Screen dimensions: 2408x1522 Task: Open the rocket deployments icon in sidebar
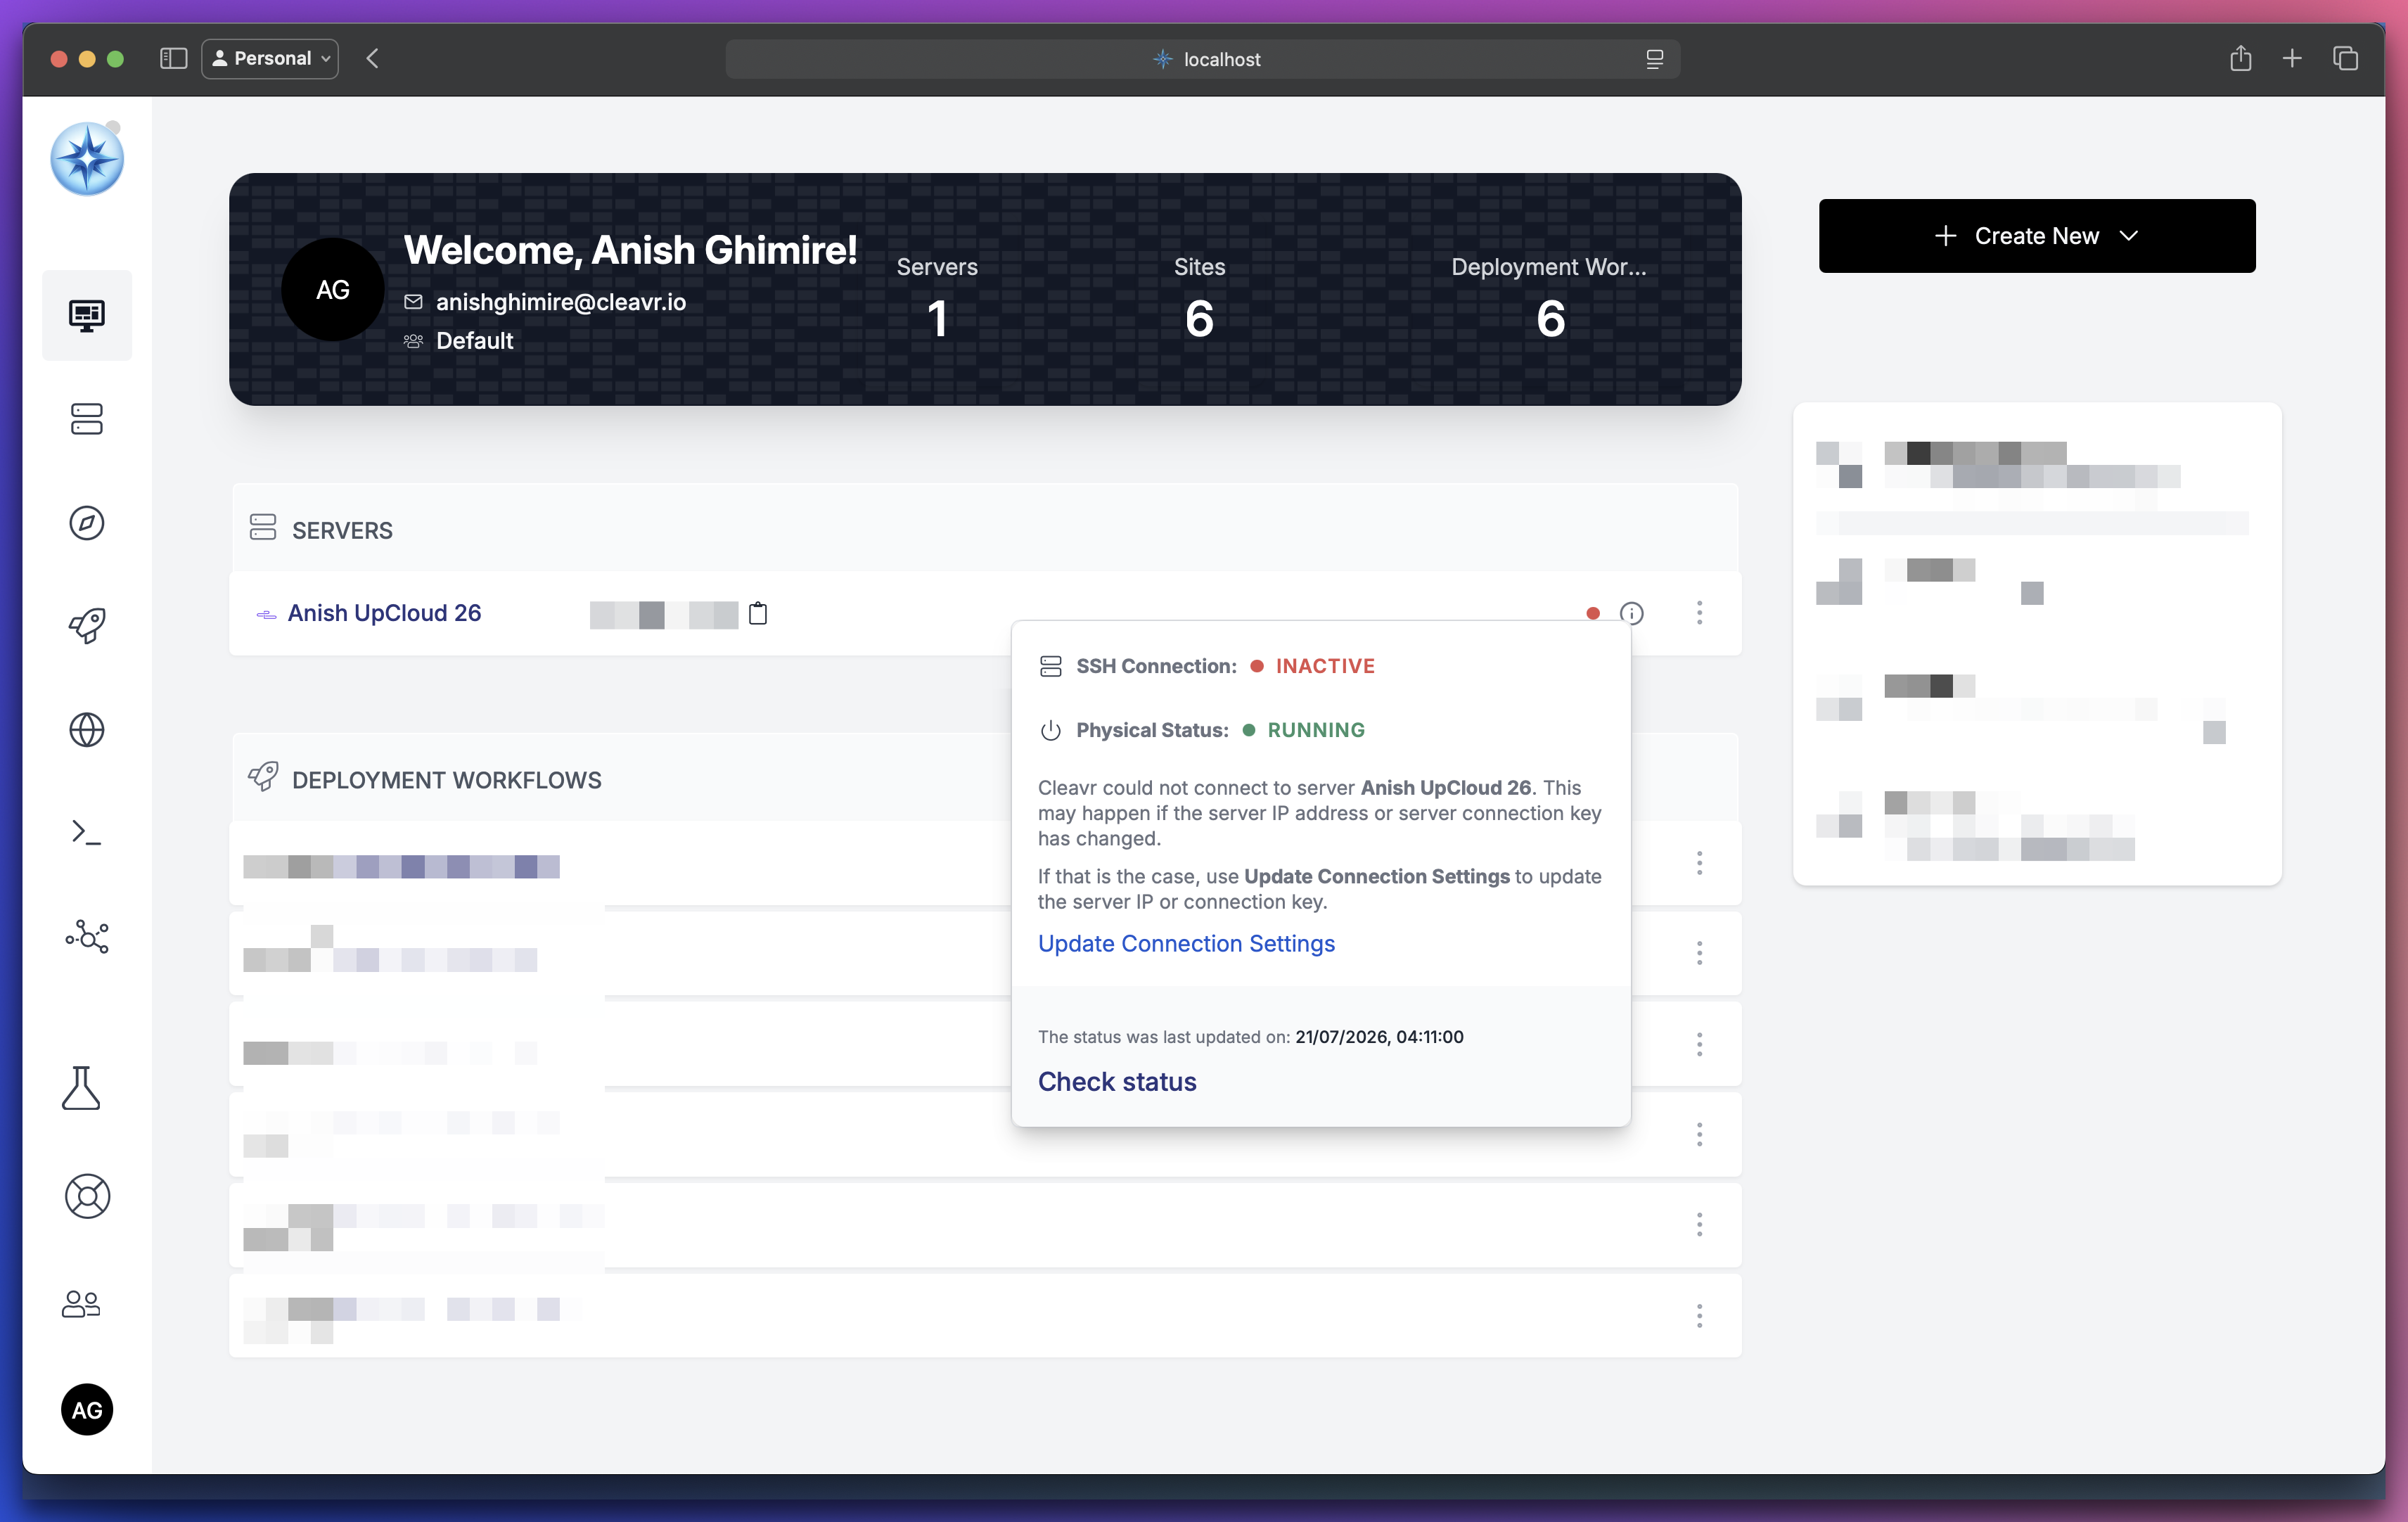87,626
